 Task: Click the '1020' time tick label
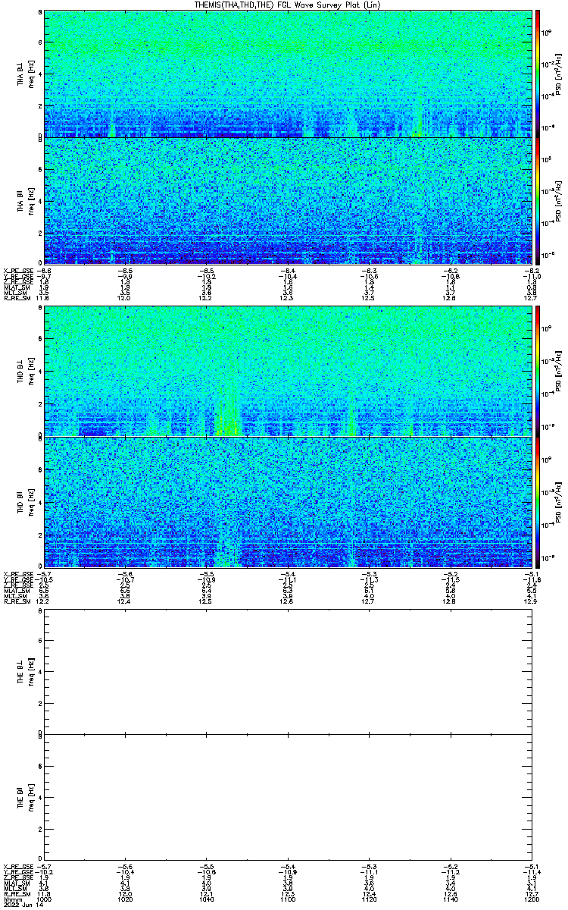(125, 899)
